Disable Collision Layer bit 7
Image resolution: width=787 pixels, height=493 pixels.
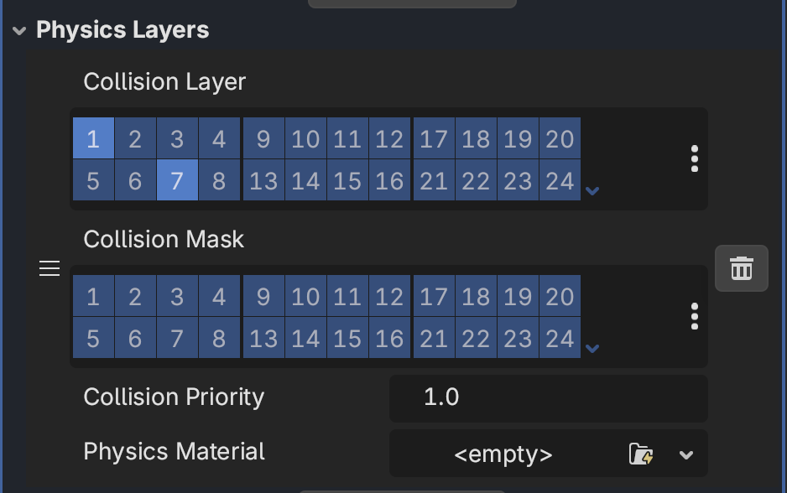[177, 180]
